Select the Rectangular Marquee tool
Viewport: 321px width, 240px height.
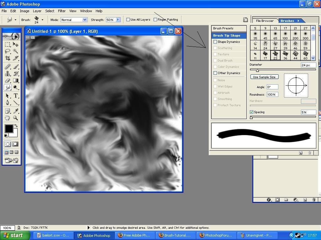tap(8, 44)
